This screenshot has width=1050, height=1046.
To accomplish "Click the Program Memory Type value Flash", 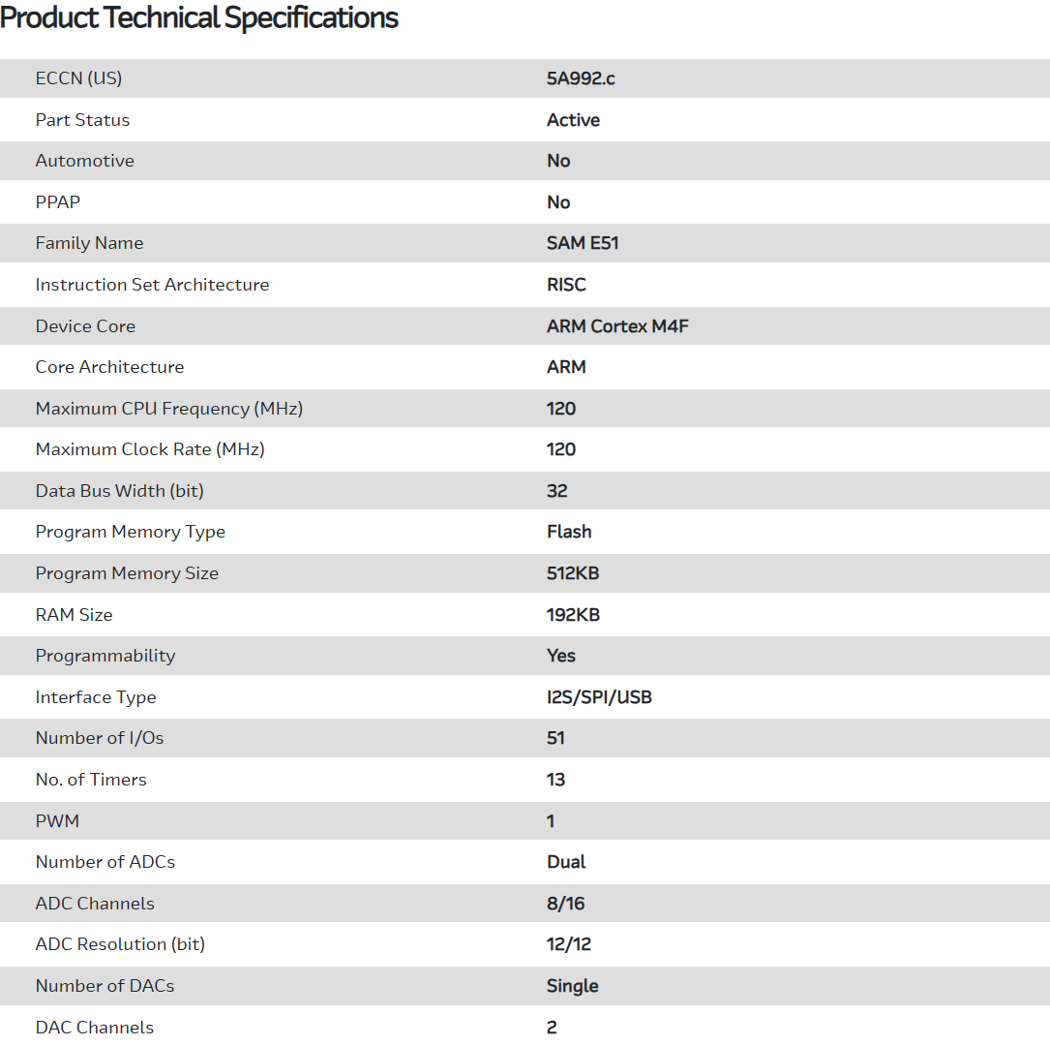I will [569, 532].
